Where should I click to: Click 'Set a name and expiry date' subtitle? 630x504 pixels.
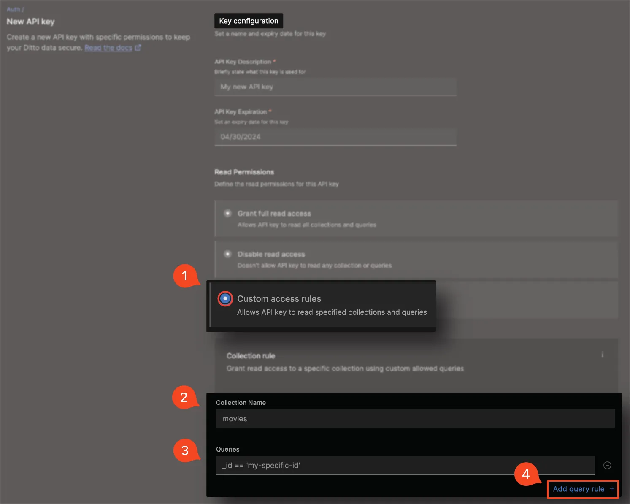click(x=270, y=34)
